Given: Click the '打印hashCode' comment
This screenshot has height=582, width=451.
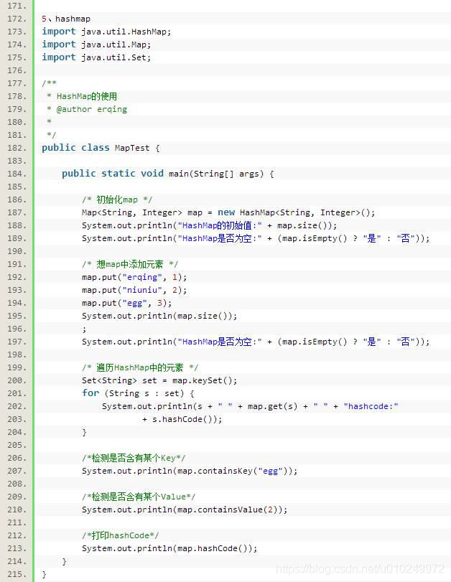Looking at the screenshot, I should pyautogui.click(x=121, y=535).
